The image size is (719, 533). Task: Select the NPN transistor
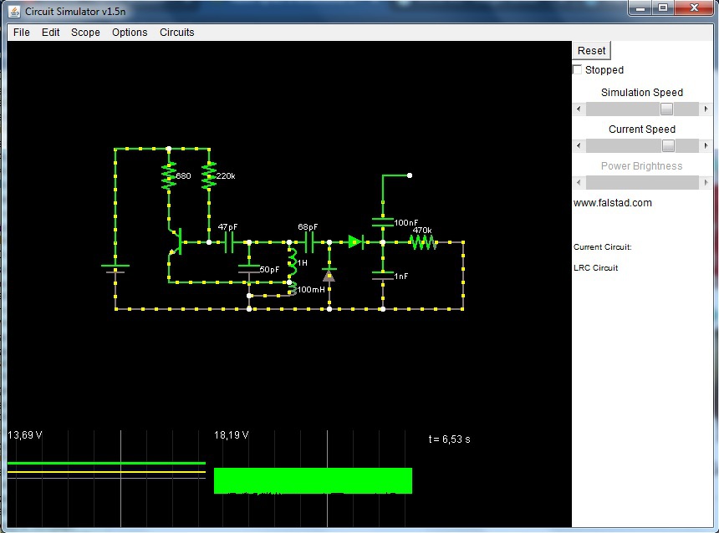(176, 242)
